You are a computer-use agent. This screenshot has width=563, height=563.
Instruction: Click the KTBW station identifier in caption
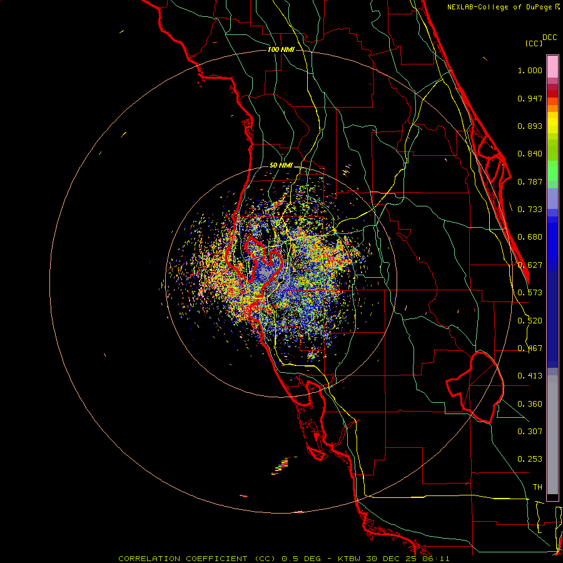point(350,559)
